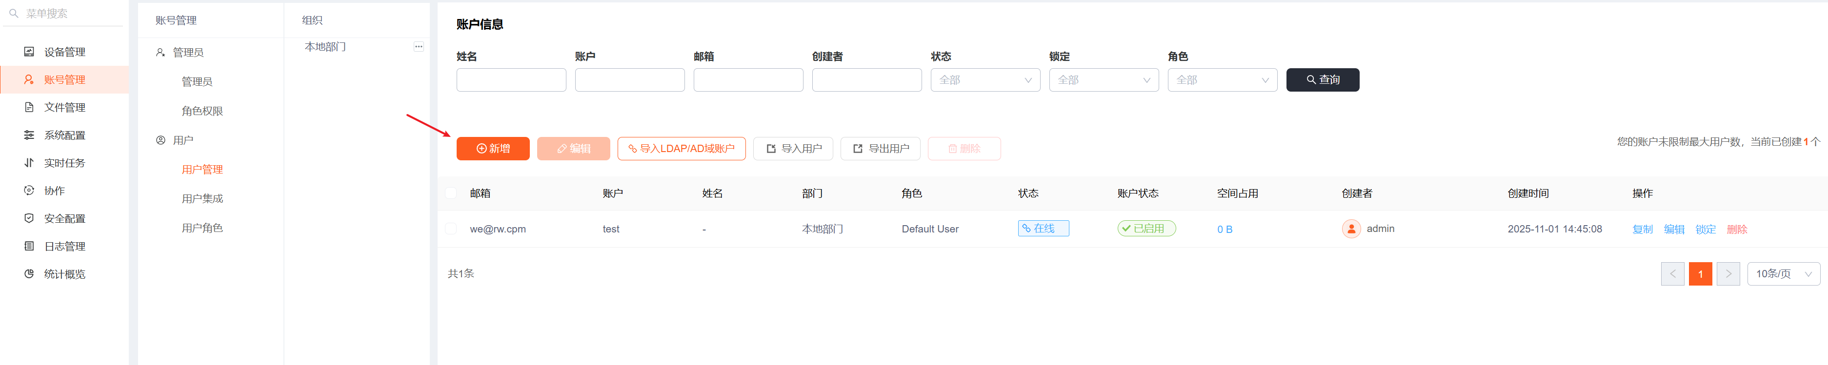Open the three-dot menu beside 本地部门
Image resolution: width=1828 pixels, height=365 pixels.
pyautogui.click(x=419, y=47)
